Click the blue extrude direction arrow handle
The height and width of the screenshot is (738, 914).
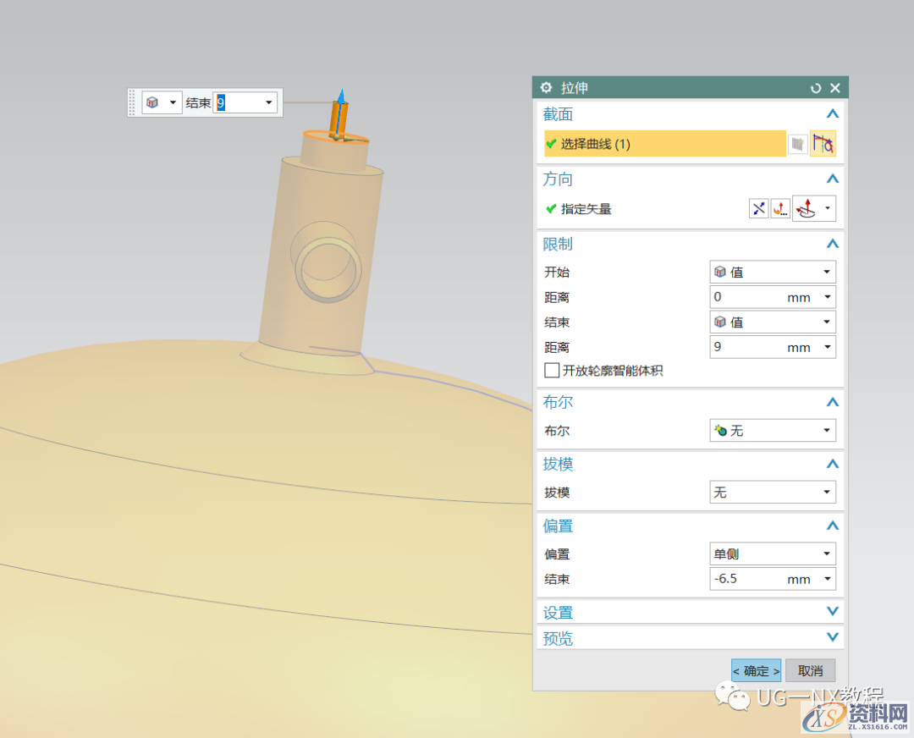(x=341, y=96)
